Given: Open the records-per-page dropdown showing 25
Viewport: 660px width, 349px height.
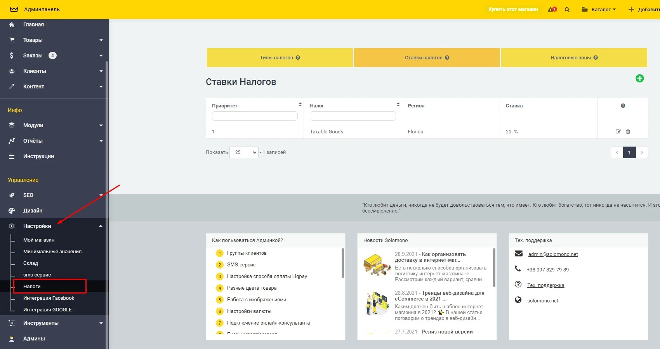Looking at the screenshot, I should click(244, 152).
